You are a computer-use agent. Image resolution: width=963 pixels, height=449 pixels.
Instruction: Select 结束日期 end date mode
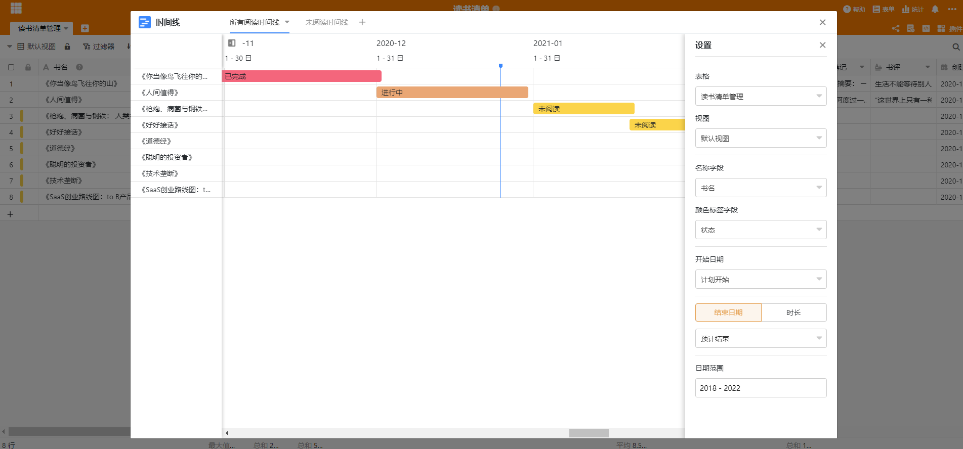click(x=728, y=312)
